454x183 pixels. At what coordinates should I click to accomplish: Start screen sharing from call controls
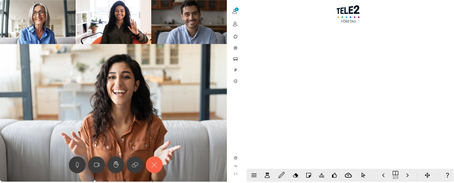pyautogui.click(x=135, y=165)
